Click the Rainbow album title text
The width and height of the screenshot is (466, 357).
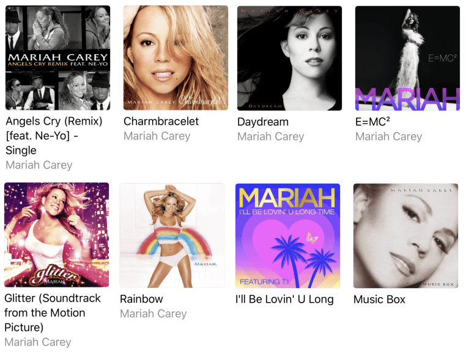[x=141, y=299]
